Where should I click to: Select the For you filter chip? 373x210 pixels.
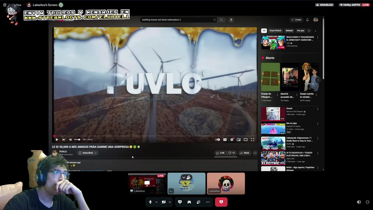click(x=300, y=31)
